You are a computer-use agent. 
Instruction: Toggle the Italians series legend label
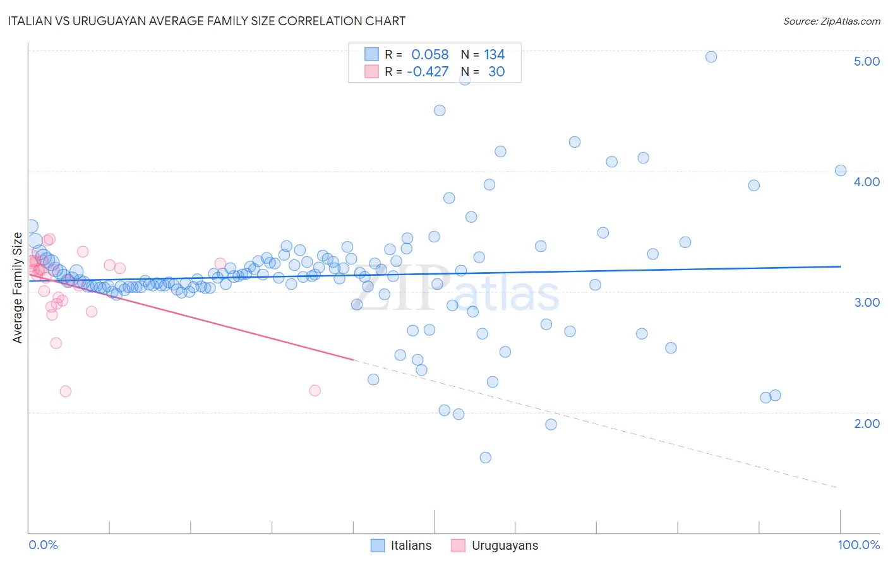point(411,545)
